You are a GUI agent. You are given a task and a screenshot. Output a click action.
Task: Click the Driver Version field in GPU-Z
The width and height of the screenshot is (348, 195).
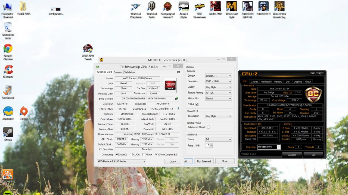tap(147, 134)
